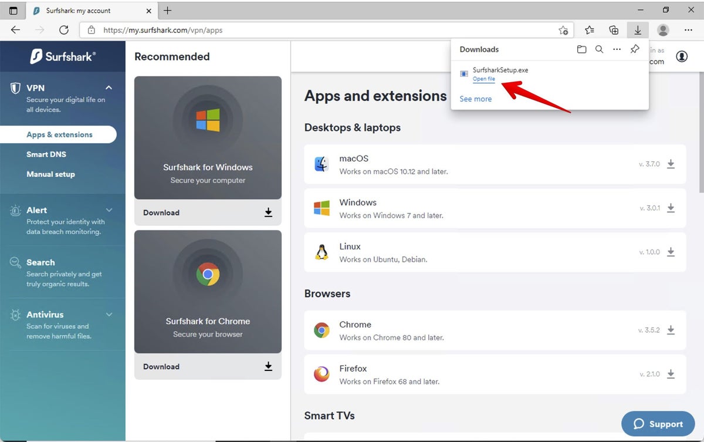Viewport: 704px width, 442px height.
Task: Click the Windows logo in list row
Action: [x=321, y=208]
